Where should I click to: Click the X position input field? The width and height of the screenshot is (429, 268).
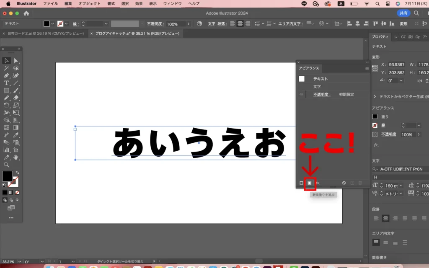[396, 64]
